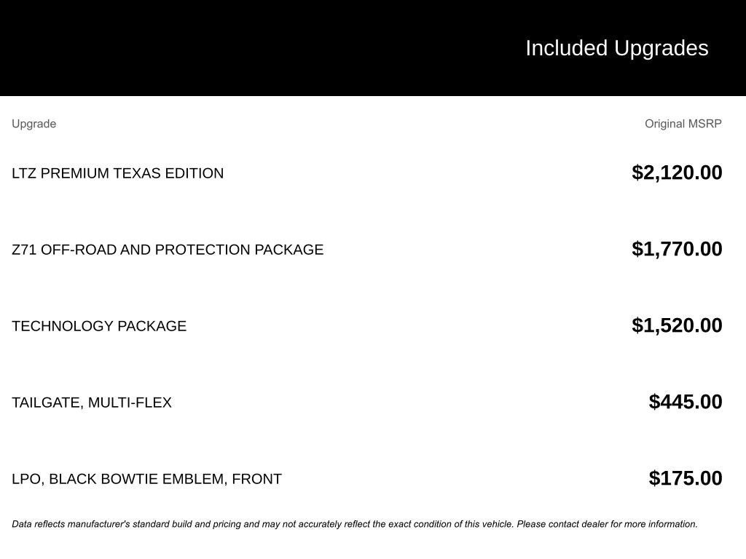746x559 pixels.
Task: Click the $445.00 price
Action: pos(686,402)
